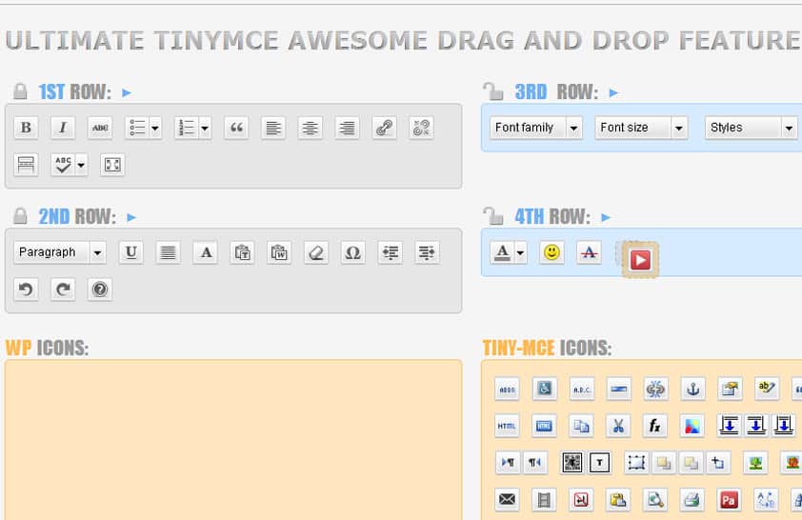Image resolution: width=802 pixels, height=520 pixels.
Task: Click the HTML source code icon with white background
Action: coord(507,426)
